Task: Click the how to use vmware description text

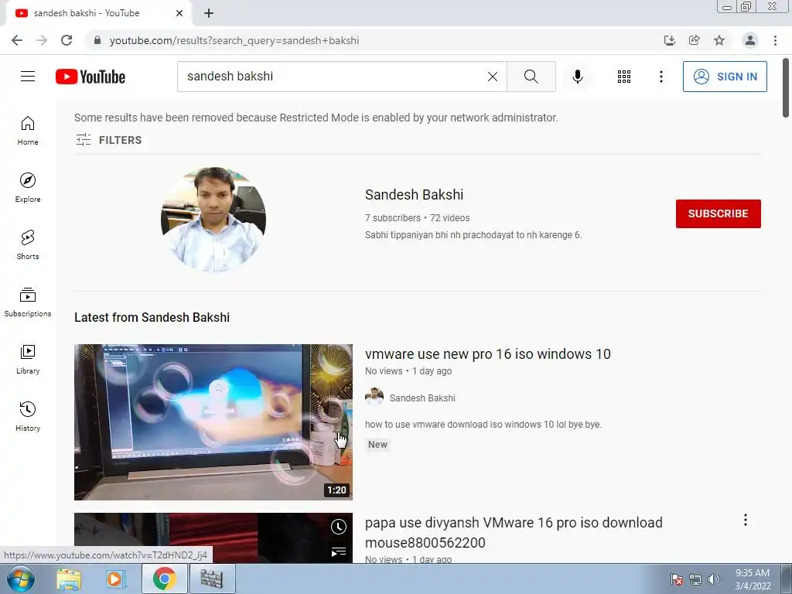Action: click(483, 425)
